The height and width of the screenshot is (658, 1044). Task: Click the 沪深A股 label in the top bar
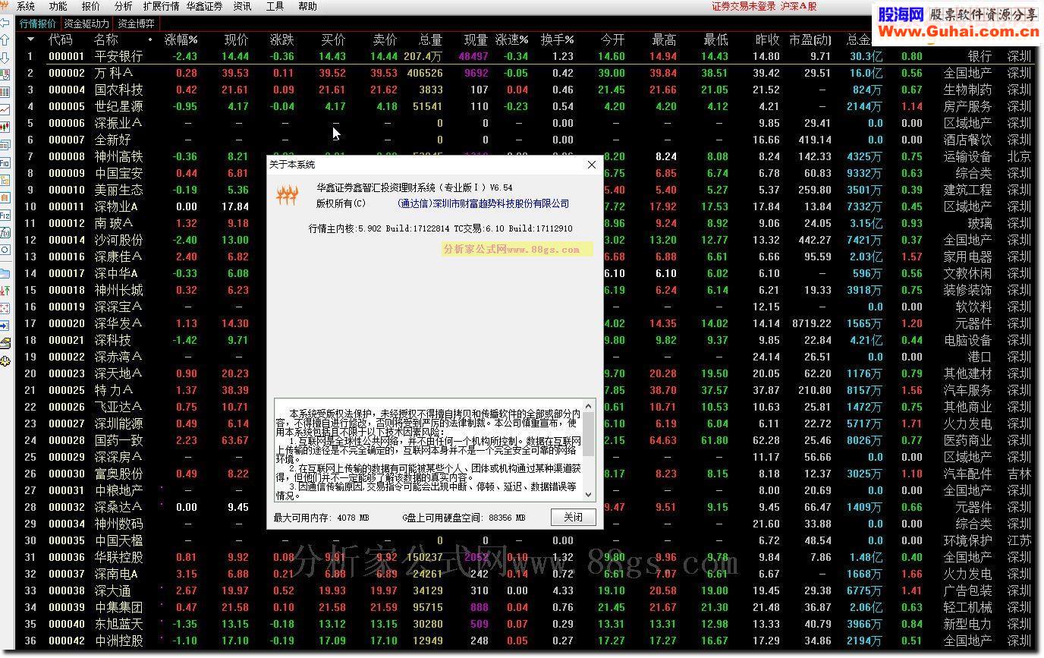tap(799, 6)
